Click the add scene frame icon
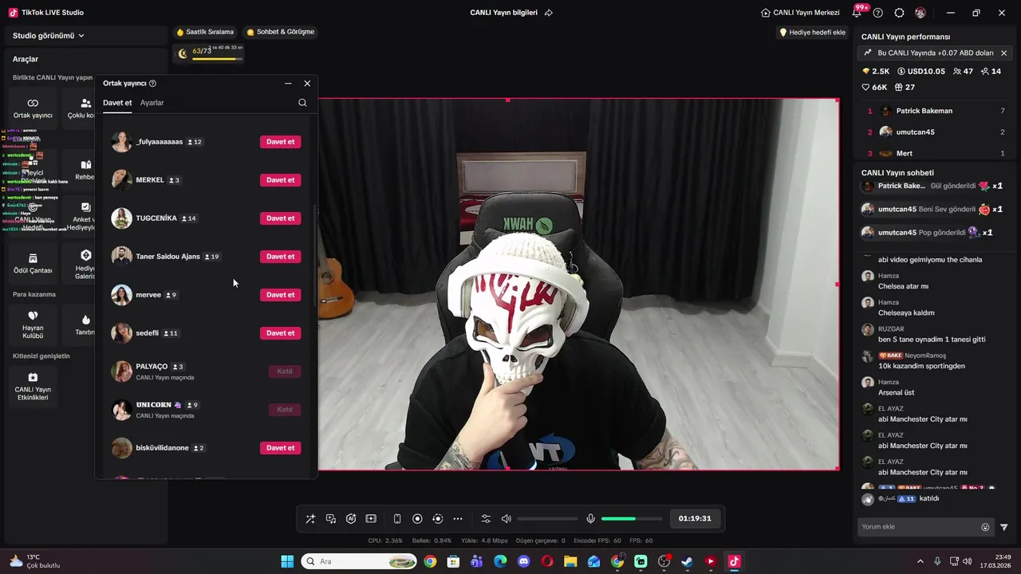Screen dimensions: 1021x574 (371, 519)
